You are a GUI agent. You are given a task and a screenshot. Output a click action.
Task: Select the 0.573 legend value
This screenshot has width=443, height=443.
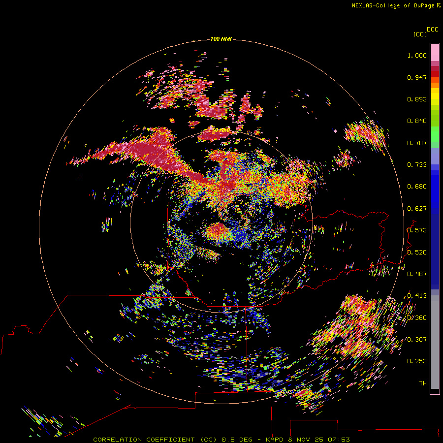tap(417, 230)
